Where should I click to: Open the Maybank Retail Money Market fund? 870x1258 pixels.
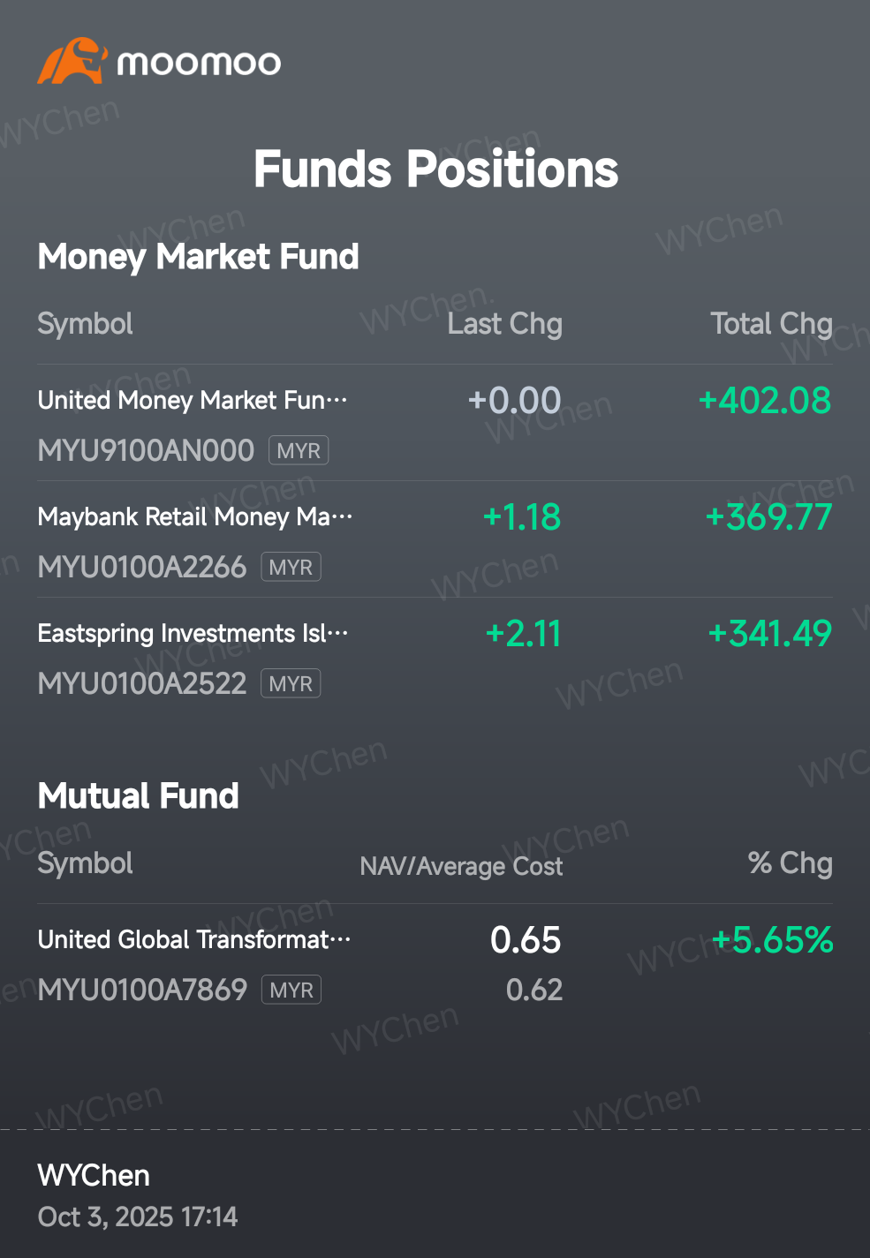pos(194,517)
